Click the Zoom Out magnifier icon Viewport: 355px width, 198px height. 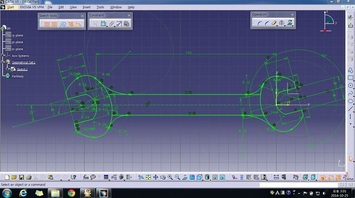(x=178, y=177)
